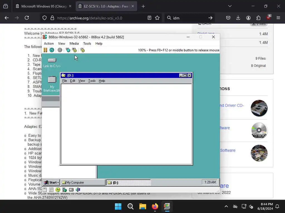The width and height of the screenshot is (285, 213).
Task: Open 86Box Help menu
Action: [99, 44]
